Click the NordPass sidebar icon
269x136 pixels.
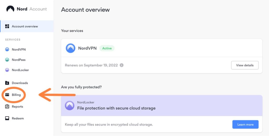click(x=7, y=60)
